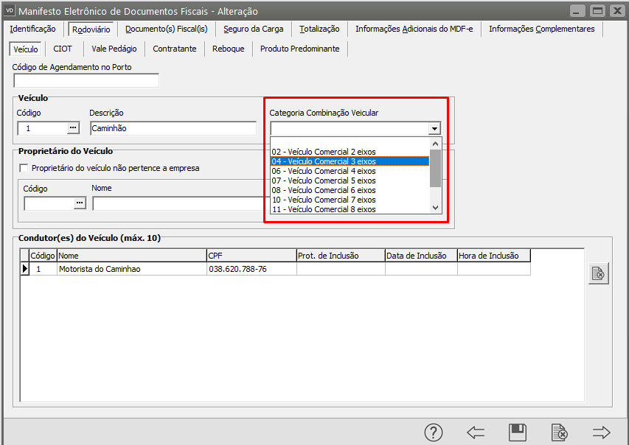Open Informações Complementares tab

click(541, 29)
